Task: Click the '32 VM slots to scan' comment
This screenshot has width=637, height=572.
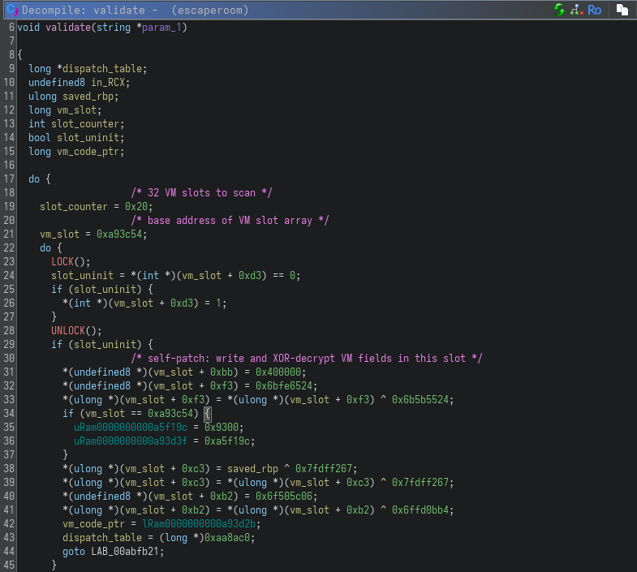Action: point(201,192)
